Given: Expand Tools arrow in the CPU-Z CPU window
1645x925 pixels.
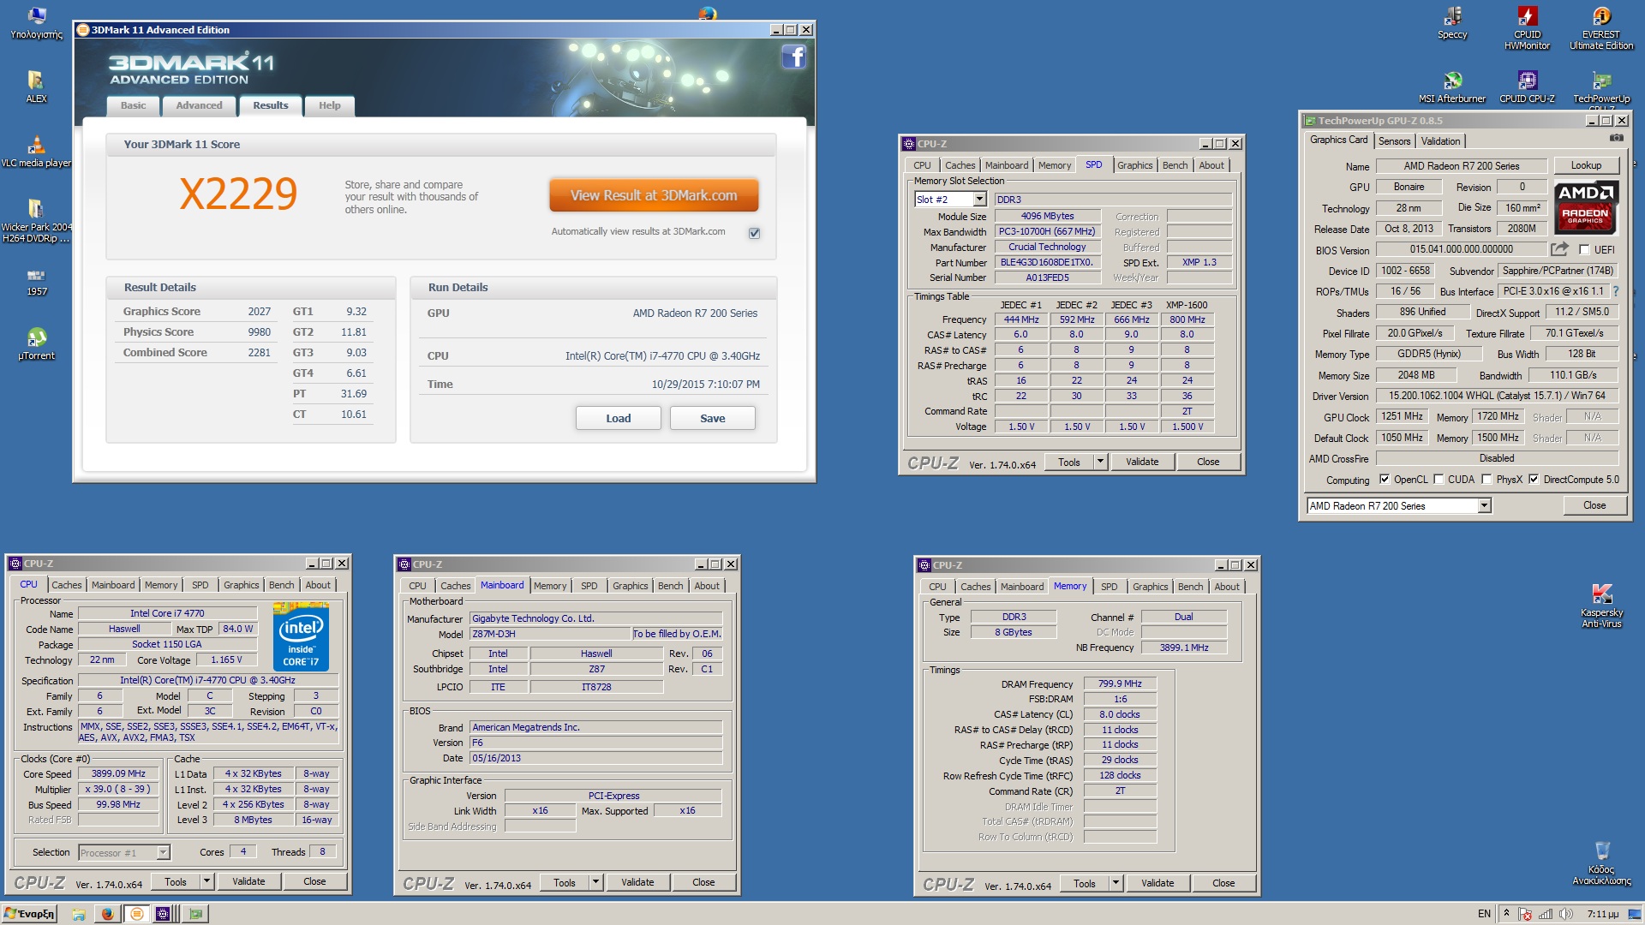Looking at the screenshot, I should tap(206, 882).
